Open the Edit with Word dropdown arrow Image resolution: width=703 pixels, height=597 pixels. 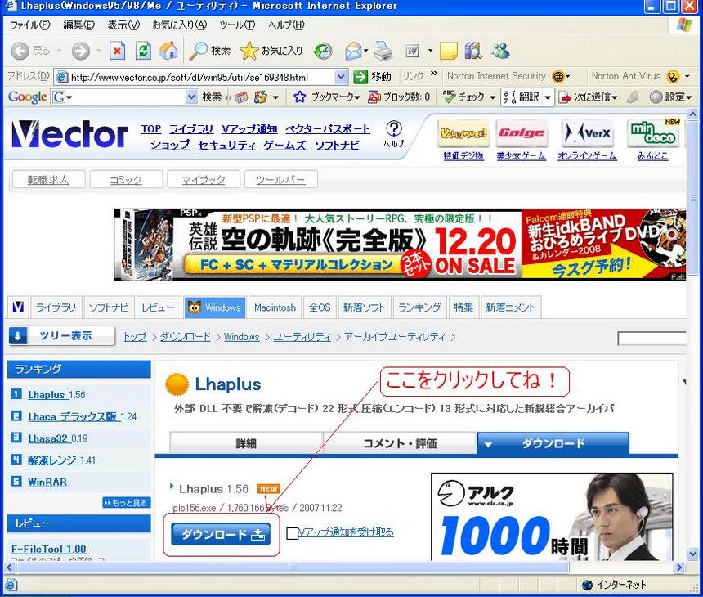tap(431, 51)
